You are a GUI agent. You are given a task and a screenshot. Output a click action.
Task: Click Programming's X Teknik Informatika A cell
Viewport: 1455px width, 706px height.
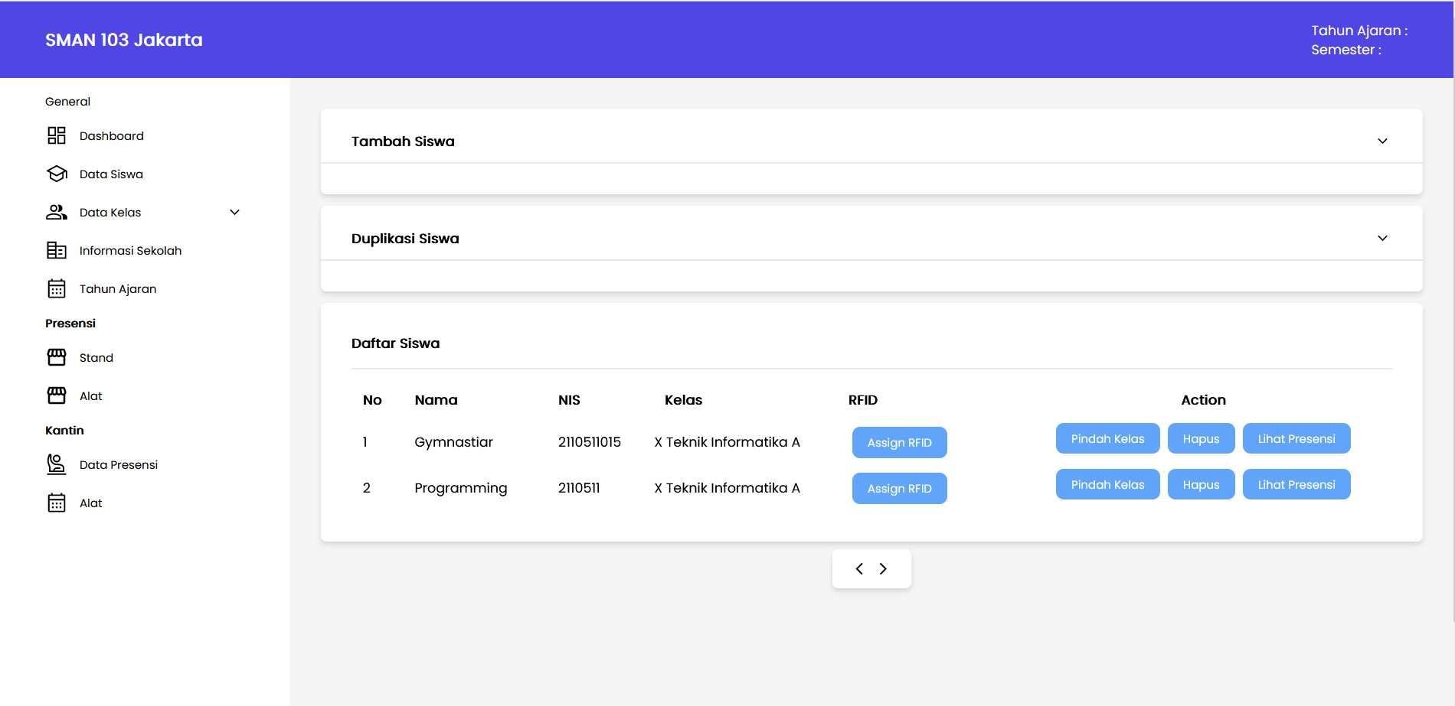(x=727, y=488)
